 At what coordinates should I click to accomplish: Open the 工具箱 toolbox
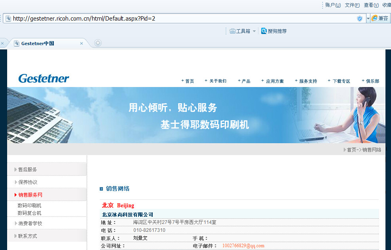240,31
